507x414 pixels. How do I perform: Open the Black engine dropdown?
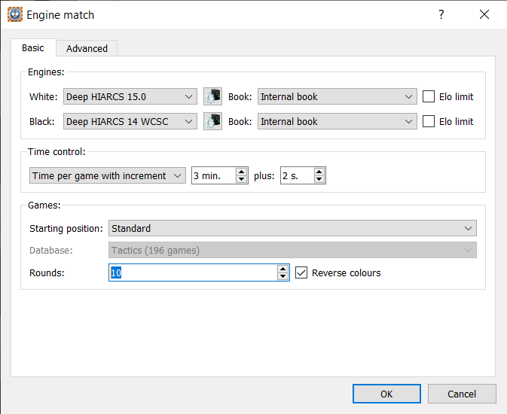click(130, 121)
